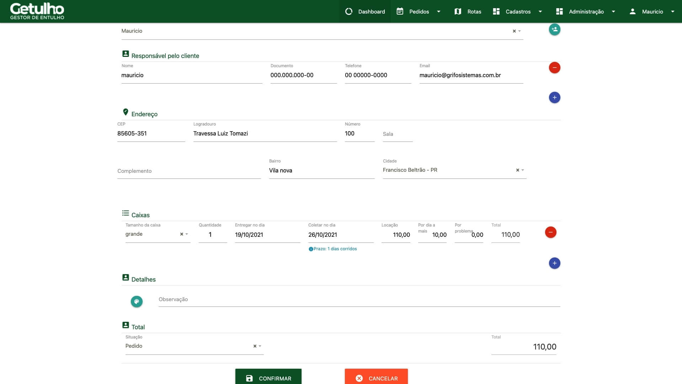Add a new client with the teal person-plus button

554,30
